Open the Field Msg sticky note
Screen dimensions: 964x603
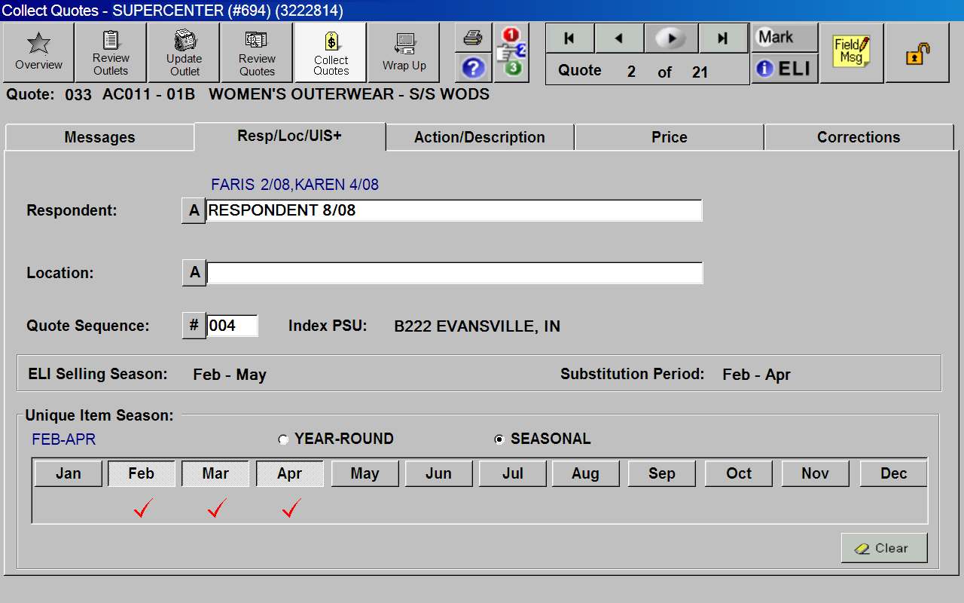tap(851, 52)
